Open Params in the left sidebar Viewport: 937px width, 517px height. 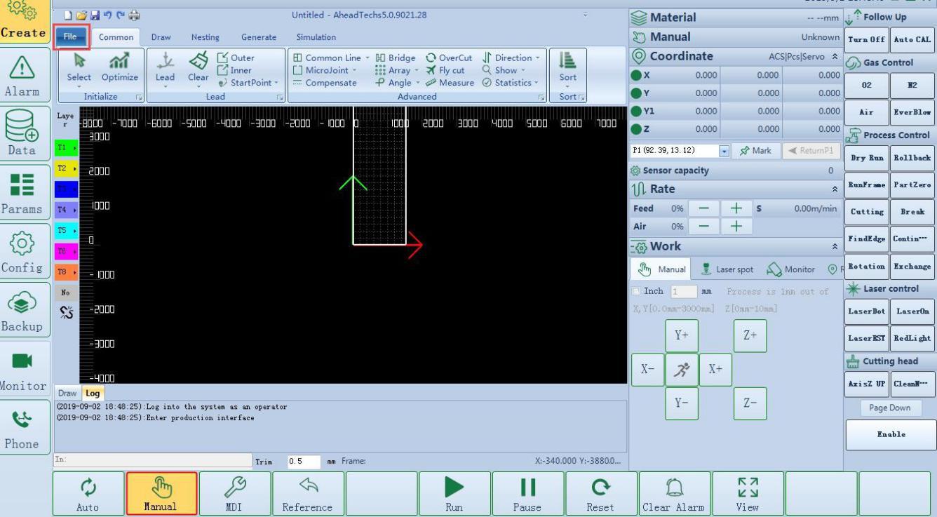pyautogui.click(x=23, y=191)
